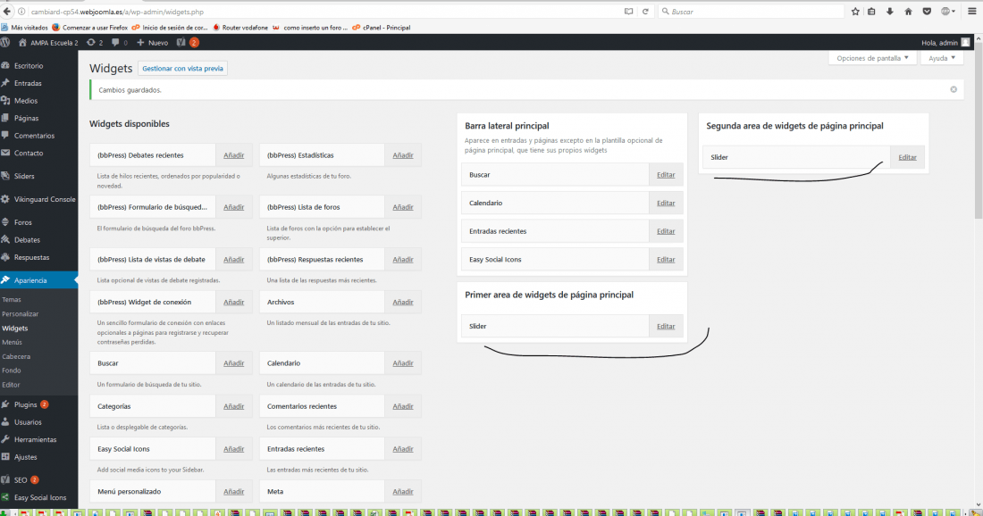The height and width of the screenshot is (516, 983).
Task: Open the comments bubble in admin bar
Action: 115,43
